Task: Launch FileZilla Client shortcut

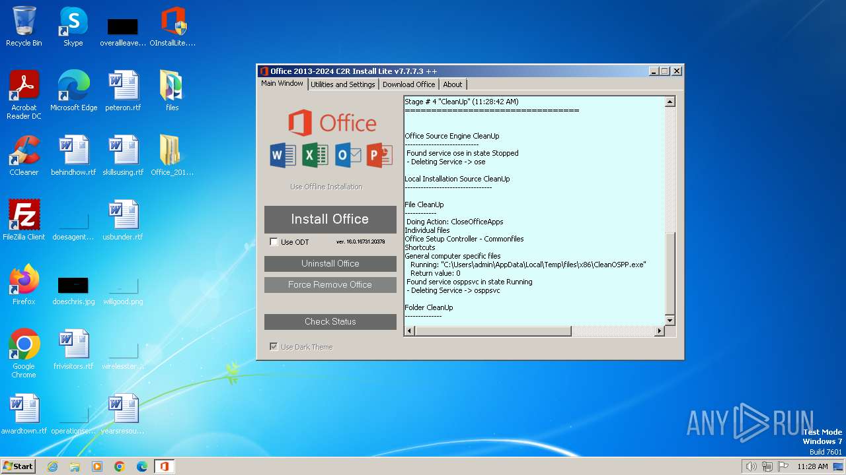Action: [x=24, y=220]
